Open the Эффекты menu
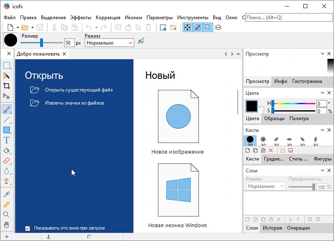The height and width of the screenshot is (241, 334). click(x=81, y=18)
